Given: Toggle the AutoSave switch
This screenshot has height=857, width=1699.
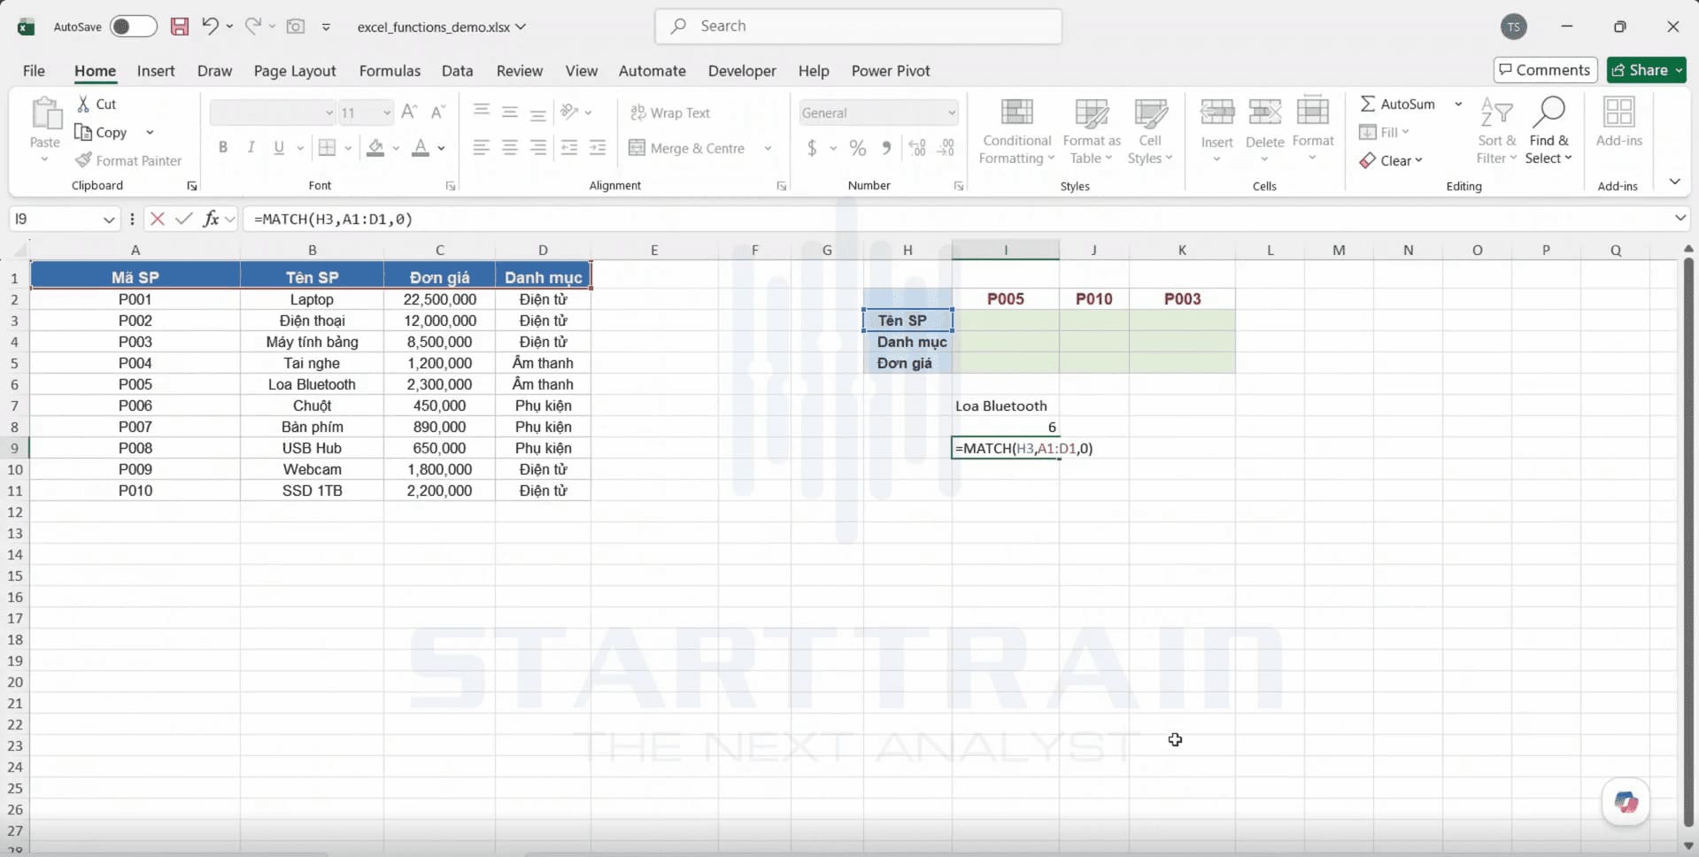Looking at the screenshot, I should click(133, 27).
